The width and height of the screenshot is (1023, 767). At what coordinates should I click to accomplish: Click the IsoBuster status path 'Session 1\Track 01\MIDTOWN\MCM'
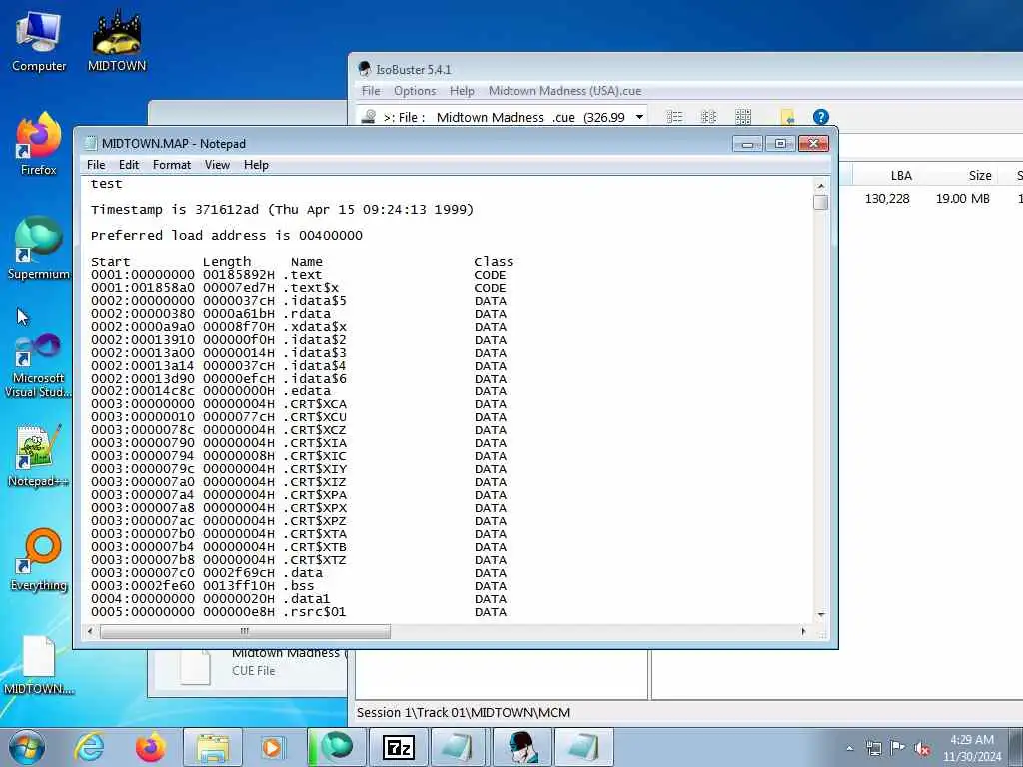pos(464,713)
